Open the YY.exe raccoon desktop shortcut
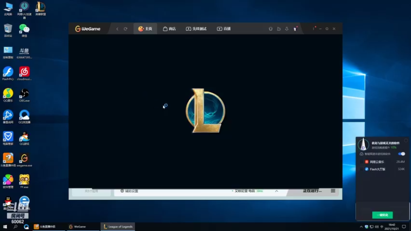 tap(24, 182)
